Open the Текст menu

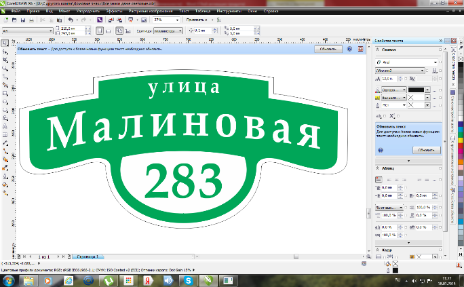click(184, 11)
